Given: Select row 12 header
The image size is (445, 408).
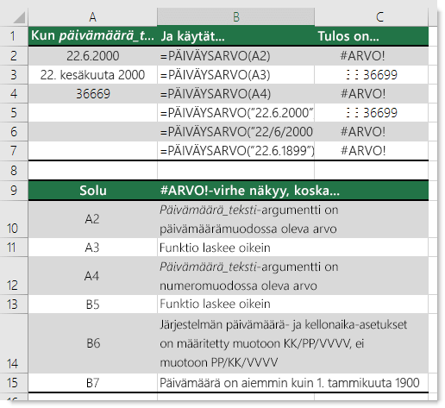Looking at the screenshot, I should (14, 276).
